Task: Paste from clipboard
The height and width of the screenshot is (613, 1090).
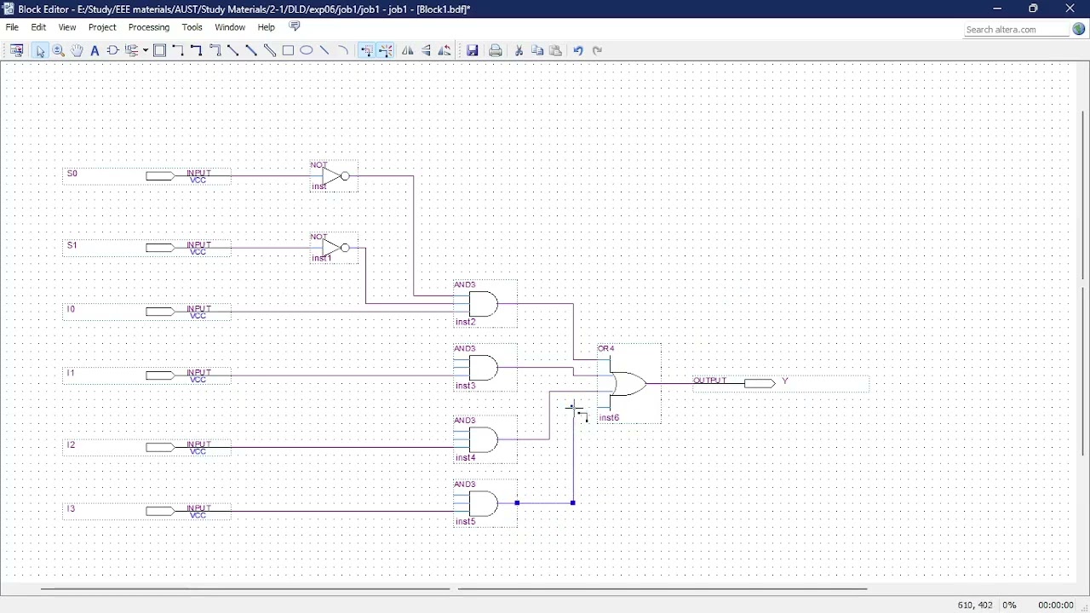Action: (x=555, y=50)
